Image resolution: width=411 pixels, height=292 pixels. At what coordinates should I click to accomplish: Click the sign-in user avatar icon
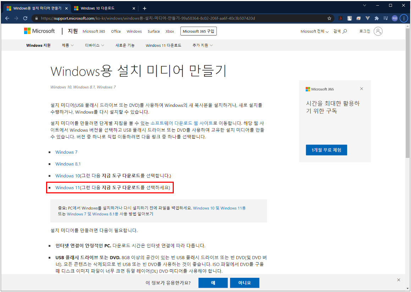click(x=378, y=31)
